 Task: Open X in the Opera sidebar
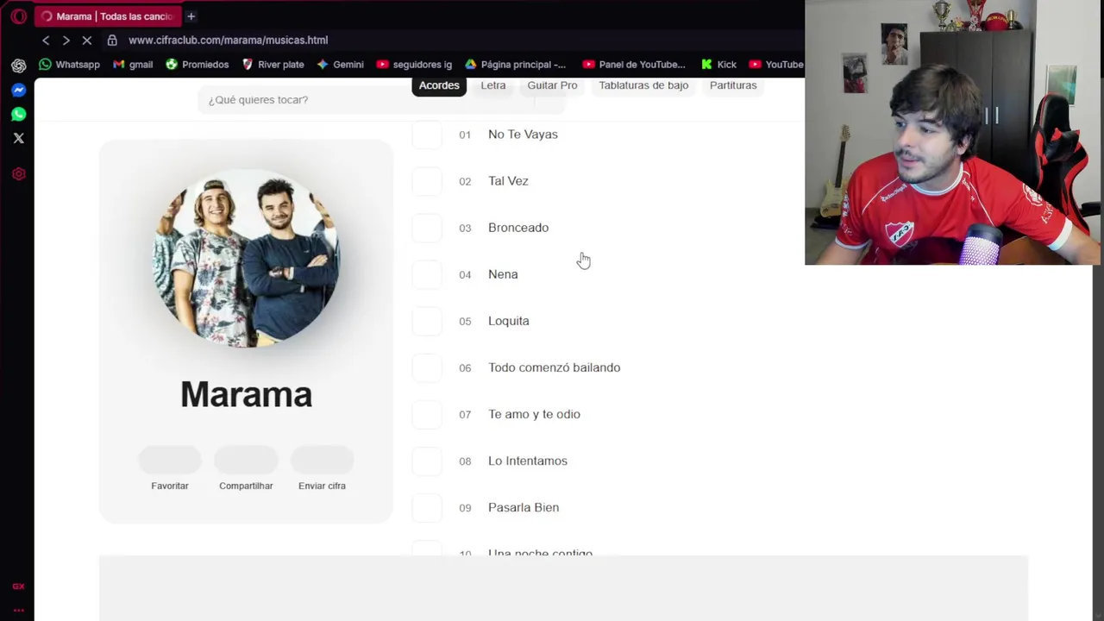(18, 138)
